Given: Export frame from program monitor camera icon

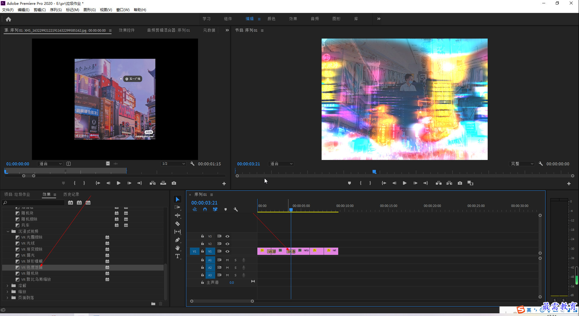Looking at the screenshot, I should pos(460,183).
